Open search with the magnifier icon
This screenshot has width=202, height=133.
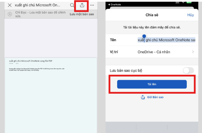pyautogui.click(x=72, y=5)
